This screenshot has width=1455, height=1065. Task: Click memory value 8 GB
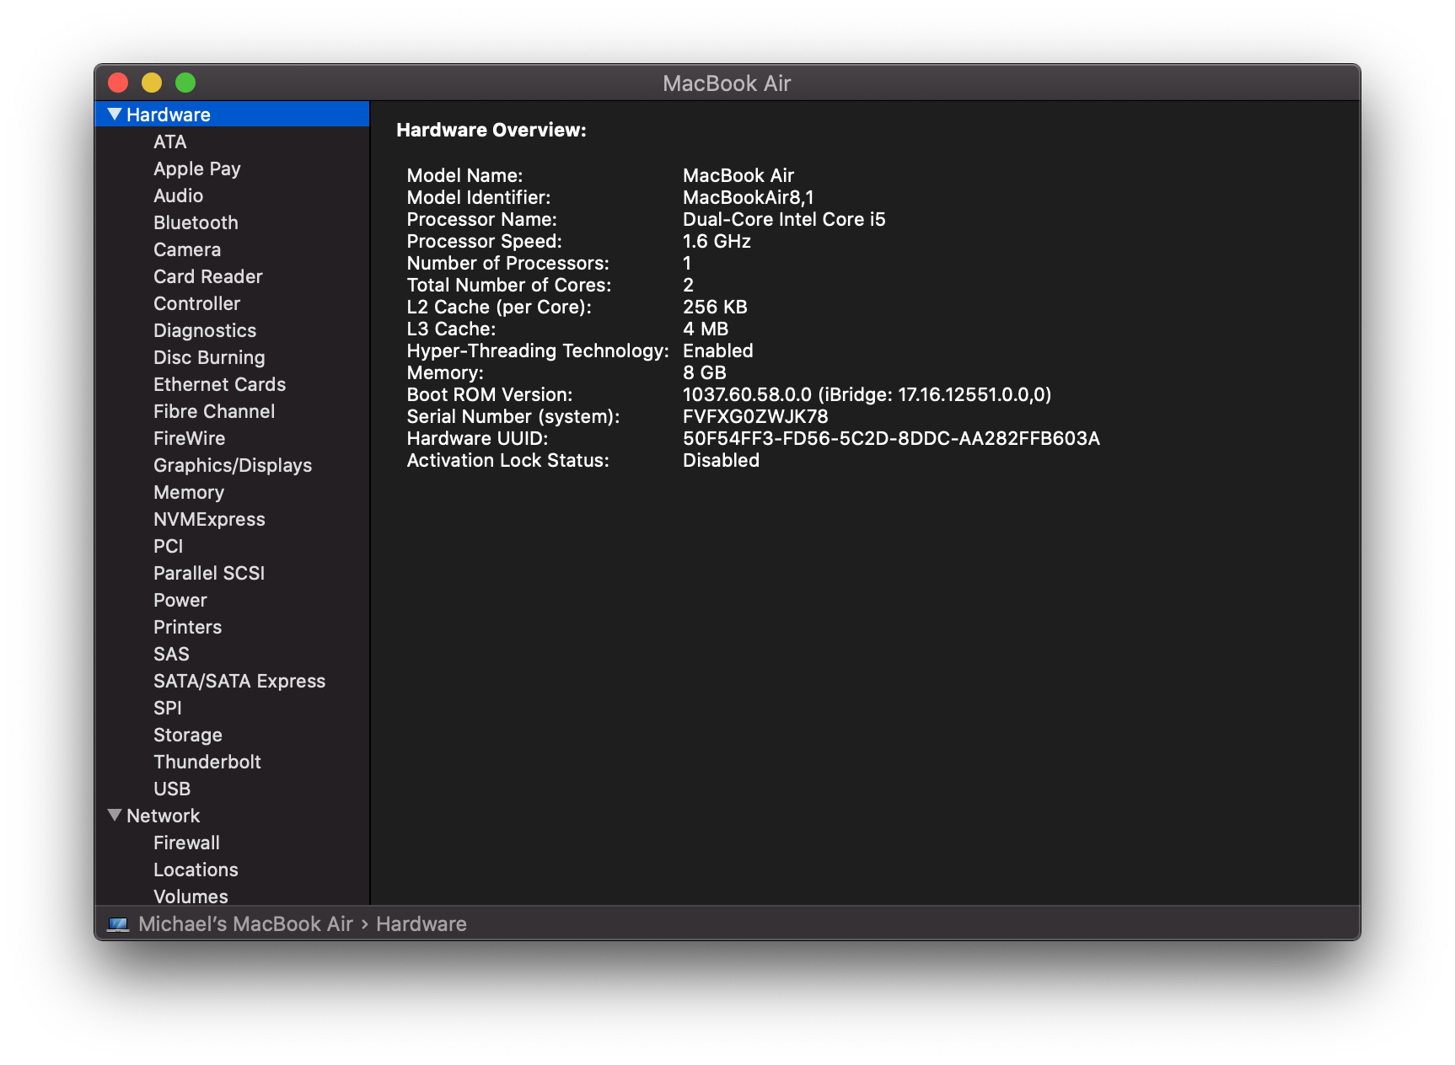705,372
